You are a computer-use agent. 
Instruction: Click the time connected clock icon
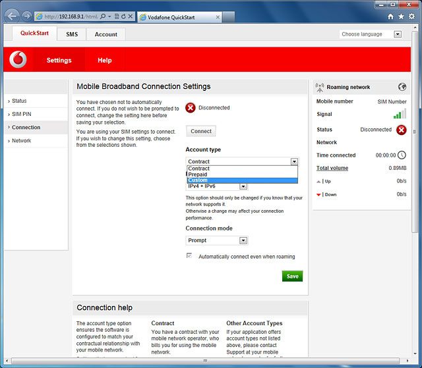[402, 155]
